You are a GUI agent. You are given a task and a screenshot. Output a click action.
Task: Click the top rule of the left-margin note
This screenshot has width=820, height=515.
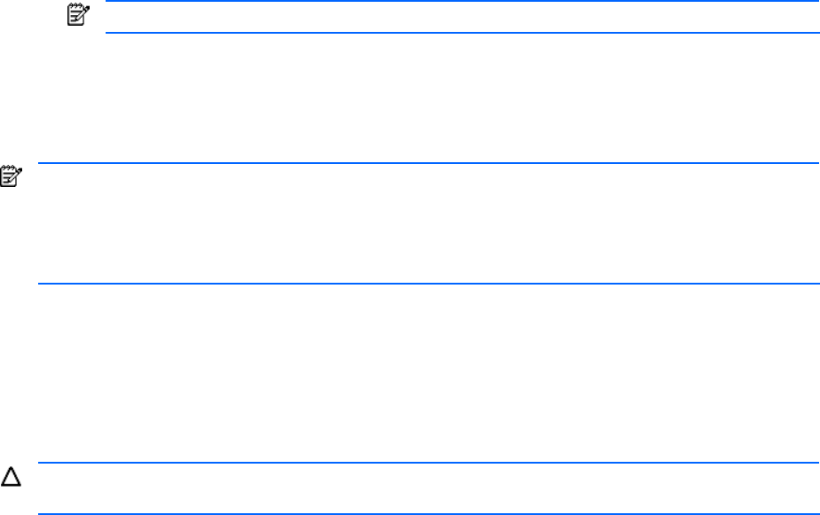pyautogui.click(x=426, y=163)
